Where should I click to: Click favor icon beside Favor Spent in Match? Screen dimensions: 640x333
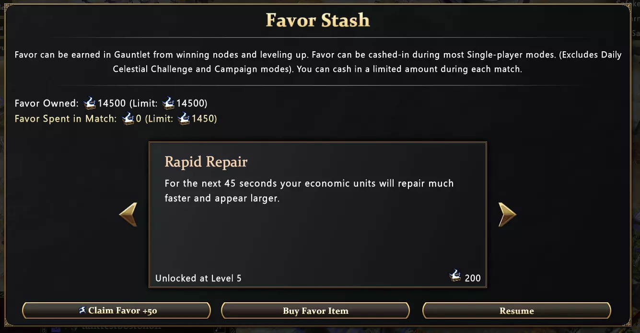[x=128, y=118]
